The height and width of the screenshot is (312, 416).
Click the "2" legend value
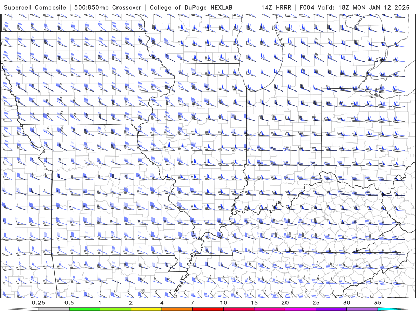131,303
